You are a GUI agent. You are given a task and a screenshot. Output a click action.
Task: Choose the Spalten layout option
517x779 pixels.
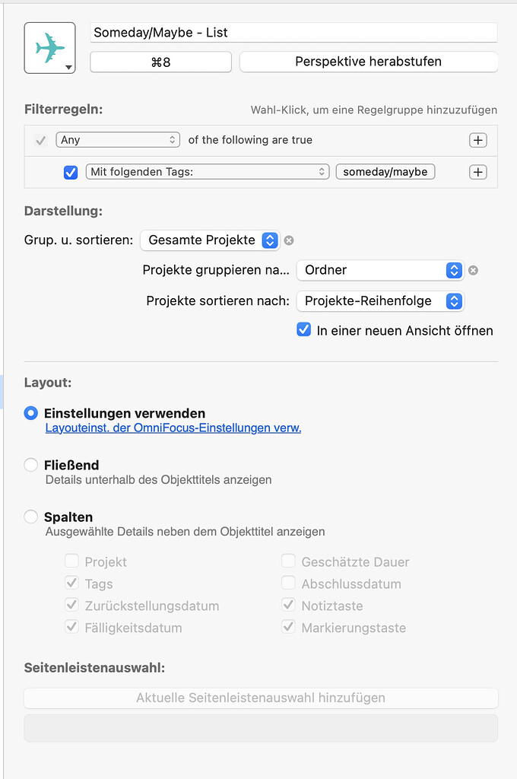pyautogui.click(x=30, y=516)
